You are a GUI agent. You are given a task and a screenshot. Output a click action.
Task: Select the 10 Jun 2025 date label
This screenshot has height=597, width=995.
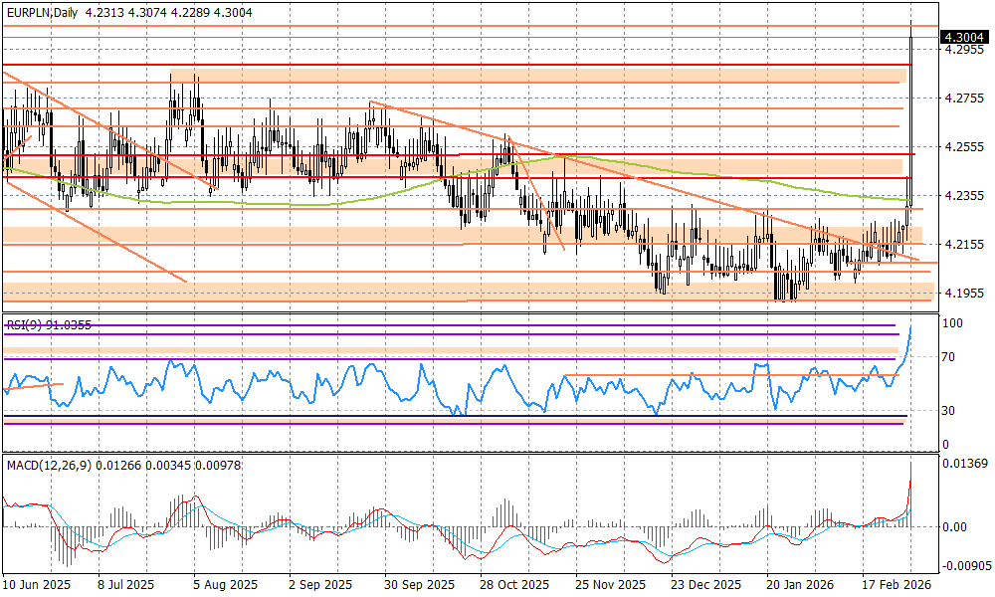point(35,585)
